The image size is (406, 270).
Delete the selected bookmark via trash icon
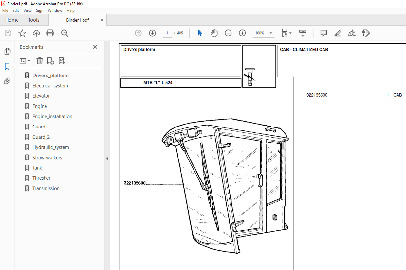coord(40,61)
